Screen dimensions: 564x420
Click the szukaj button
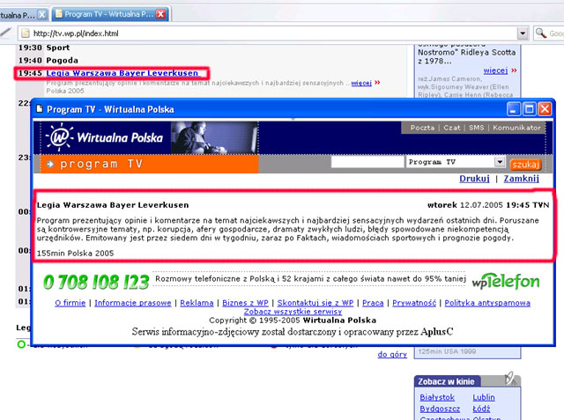[525, 165]
